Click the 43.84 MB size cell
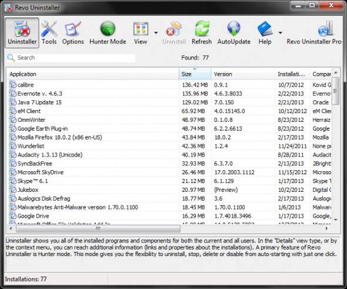The image size is (347, 289). click(193, 137)
